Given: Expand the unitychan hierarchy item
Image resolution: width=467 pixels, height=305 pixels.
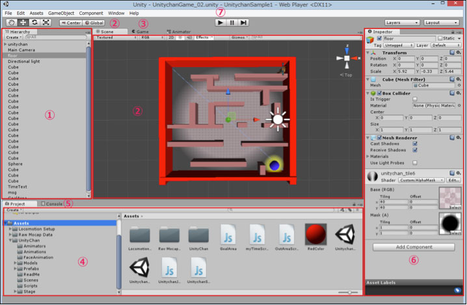Looking at the screenshot, I should coord(5,44).
